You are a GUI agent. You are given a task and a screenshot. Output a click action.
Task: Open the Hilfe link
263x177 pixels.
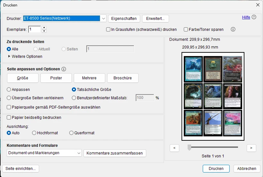246,17
